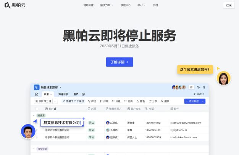Click the 客户姓名 column header
The height and width of the screenshot is (155, 239).
pyautogui.click(x=134, y=109)
